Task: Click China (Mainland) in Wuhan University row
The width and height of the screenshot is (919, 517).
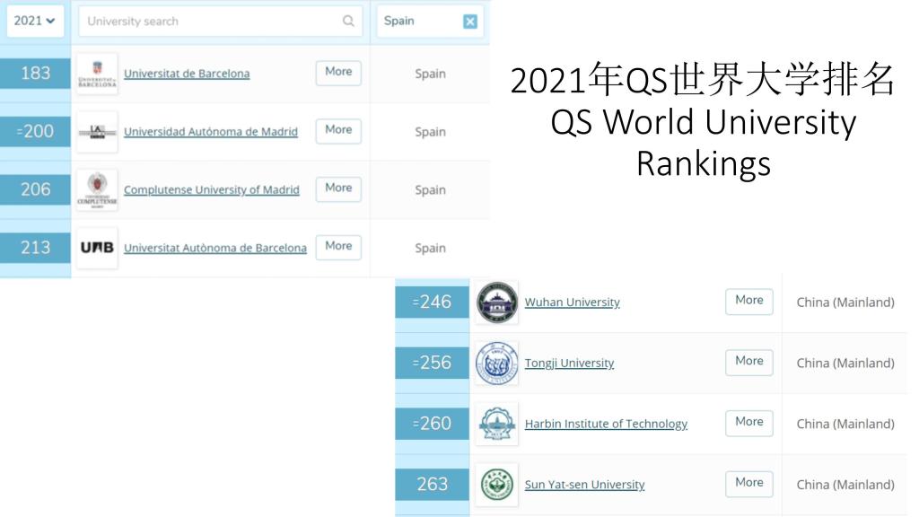Action: pos(845,302)
